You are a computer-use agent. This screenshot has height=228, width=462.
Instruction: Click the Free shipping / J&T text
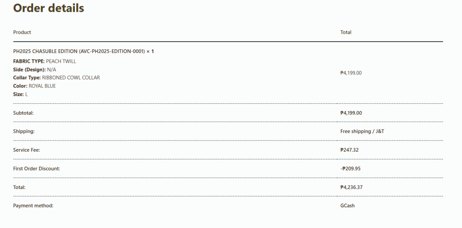pos(362,131)
